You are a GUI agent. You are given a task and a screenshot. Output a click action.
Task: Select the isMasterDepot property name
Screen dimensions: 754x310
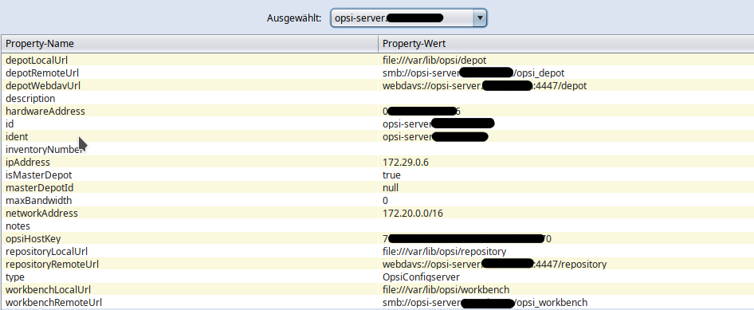coord(38,175)
